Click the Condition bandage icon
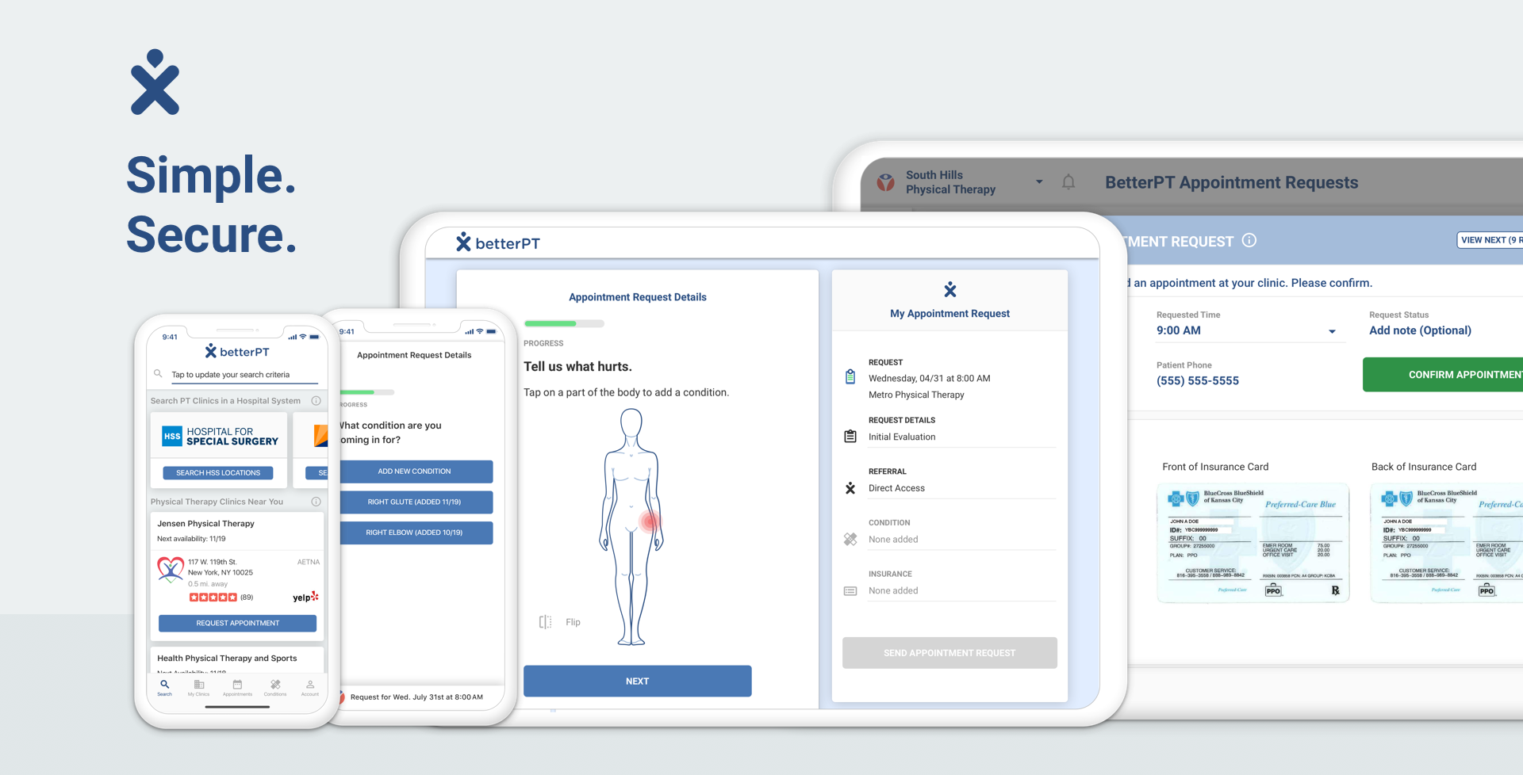 click(x=850, y=539)
